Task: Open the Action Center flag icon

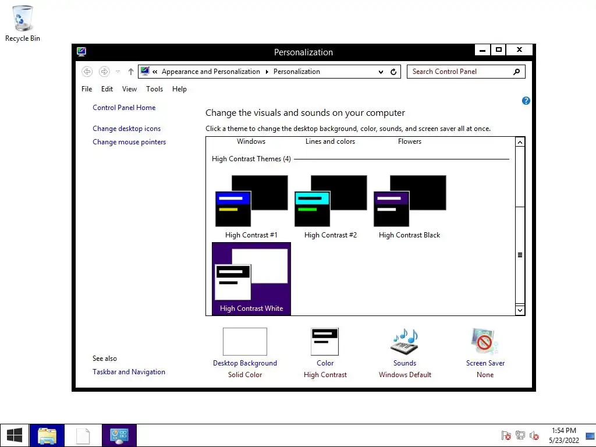Action: 506,435
